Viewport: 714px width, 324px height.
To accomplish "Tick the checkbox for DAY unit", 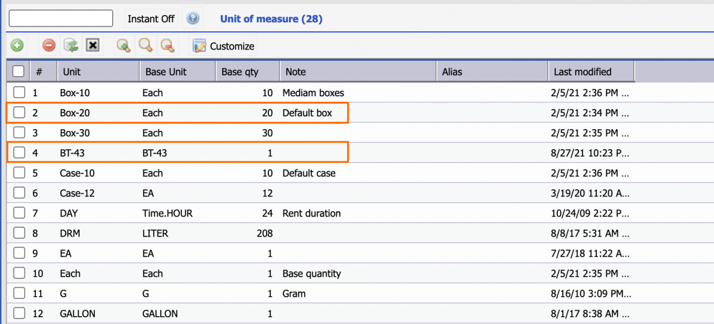I will [x=20, y=213].
